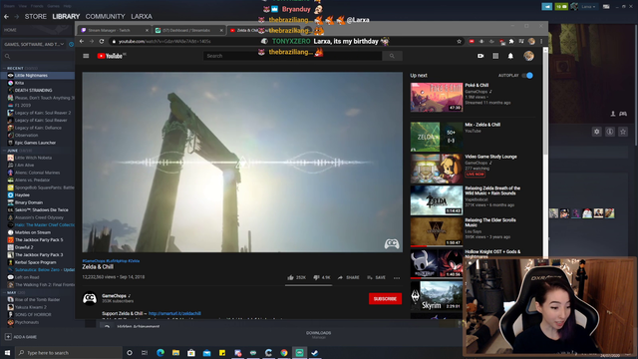Open File Explorer from taskbar
The height and width of the screenshot is (359, 638).
click(x=175, y=352)
